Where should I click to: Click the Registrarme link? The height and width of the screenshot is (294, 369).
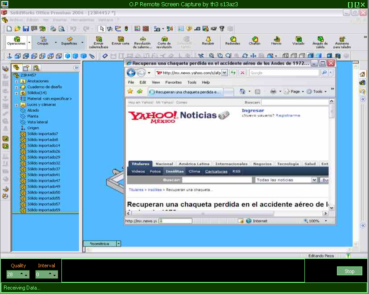click(x=288, y=116)
